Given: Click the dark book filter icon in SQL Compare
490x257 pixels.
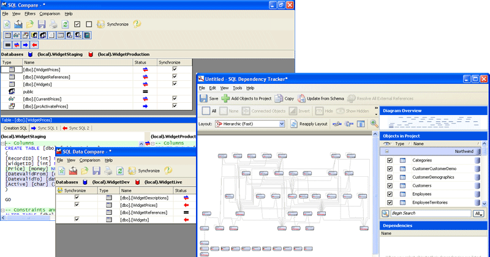Looking at the screenshot, I should coord(87,35).
